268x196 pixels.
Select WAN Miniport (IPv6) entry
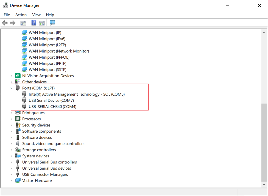(47, 39)
